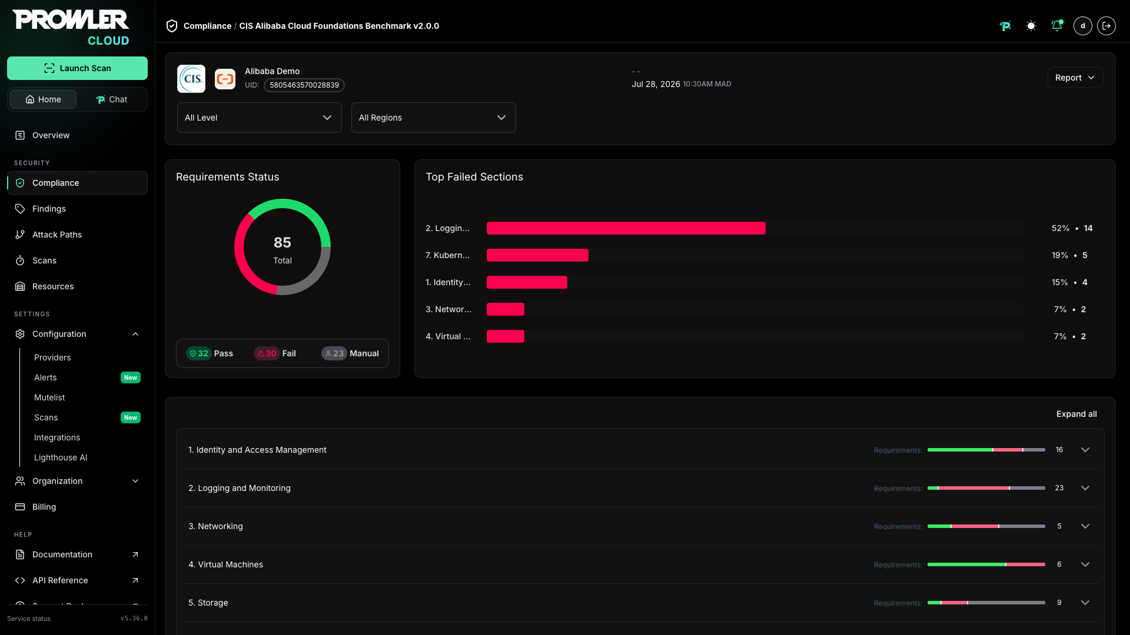Click the Service status link
This screenshot has width=1130, height=635.
click(29, 619)
